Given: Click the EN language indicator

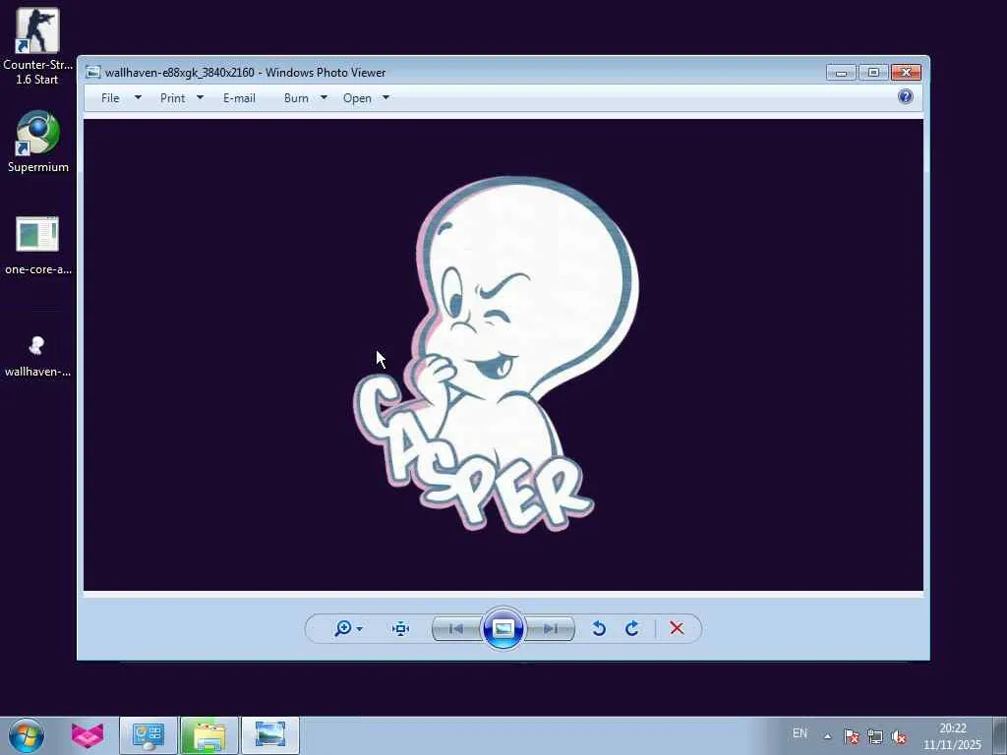Looking at the screenshot, I should coord(800,733).
